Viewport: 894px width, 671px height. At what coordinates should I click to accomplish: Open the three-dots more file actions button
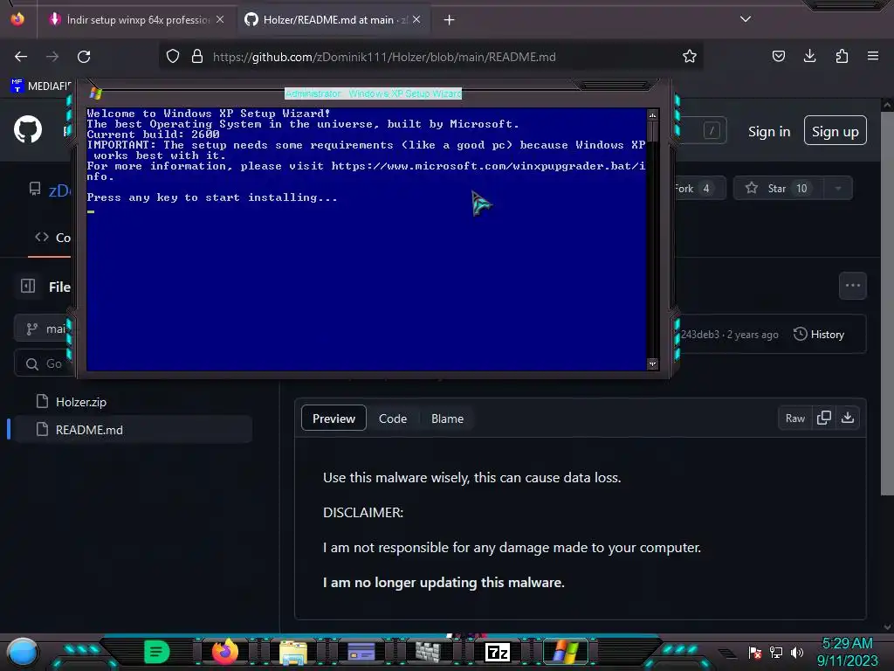coord(853,286)
